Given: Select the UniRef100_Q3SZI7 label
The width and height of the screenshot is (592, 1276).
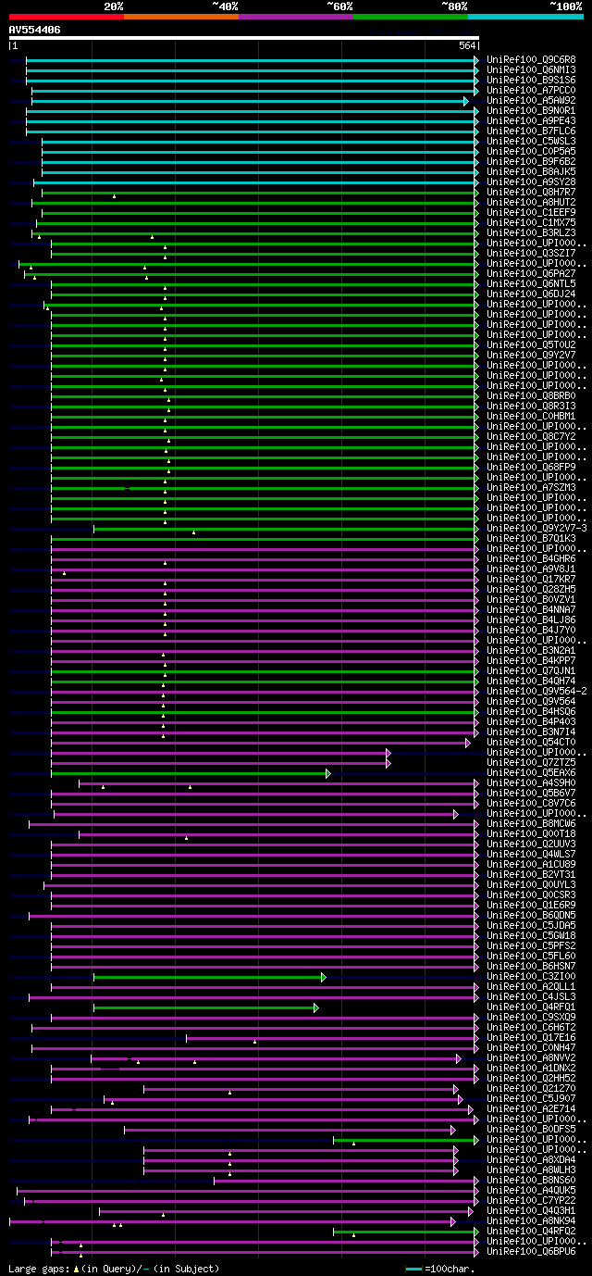Looking at the screenshot, I should click(x=531, y=253).
